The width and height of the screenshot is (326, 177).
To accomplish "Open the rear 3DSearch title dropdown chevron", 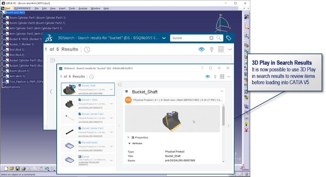I will tap(164, 38).
